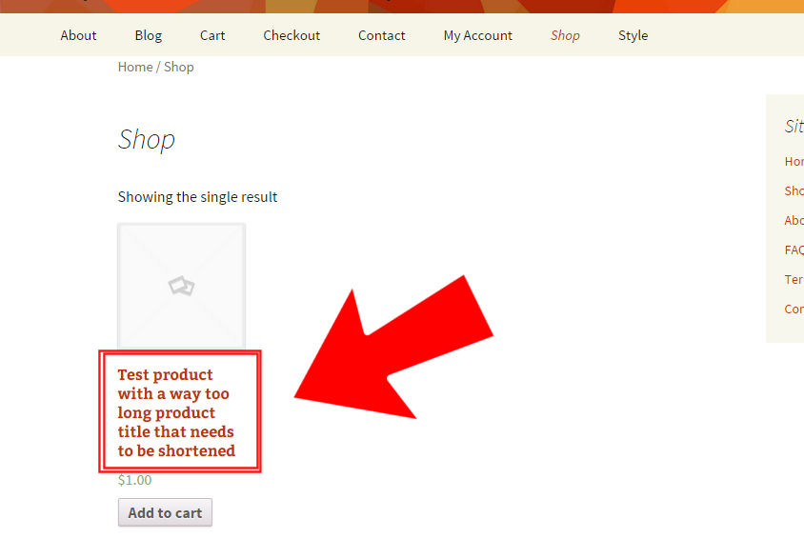
Task: Open the Style navigation item
Action: click(633, 35)
